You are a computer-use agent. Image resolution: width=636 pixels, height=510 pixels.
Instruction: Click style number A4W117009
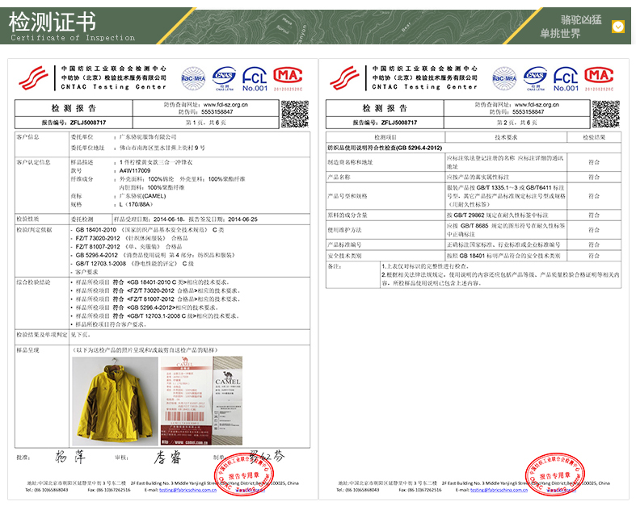click(135, 170)
